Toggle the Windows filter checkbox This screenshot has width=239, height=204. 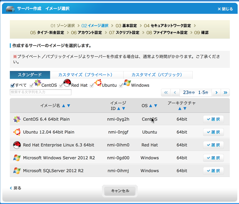coord(121,85)
